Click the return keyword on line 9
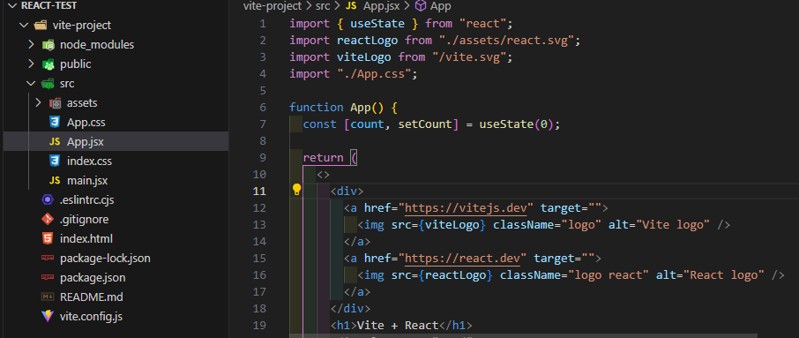The image size is (799, 338). click(323, 158)
